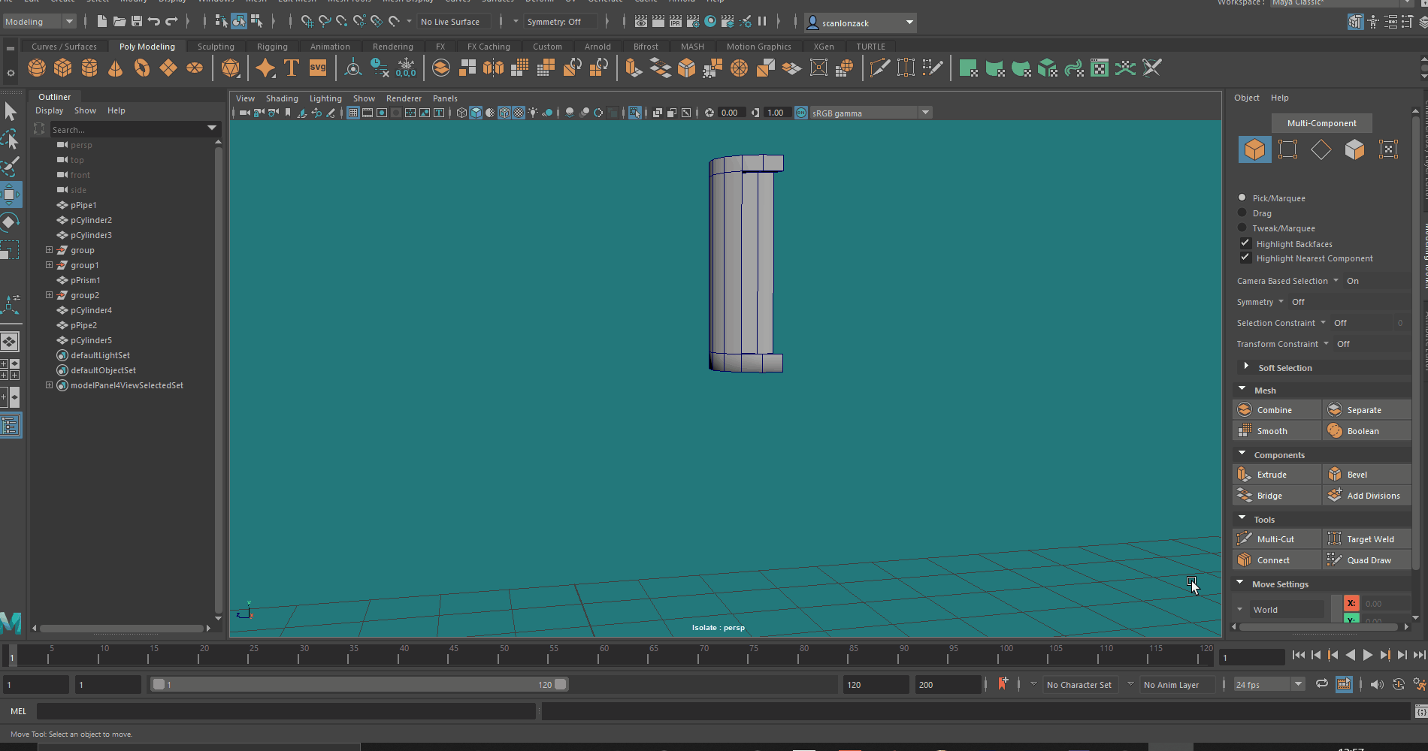Toggle loop playback icon
This screenshot has width=1428, height=751.
(1321, 684)
